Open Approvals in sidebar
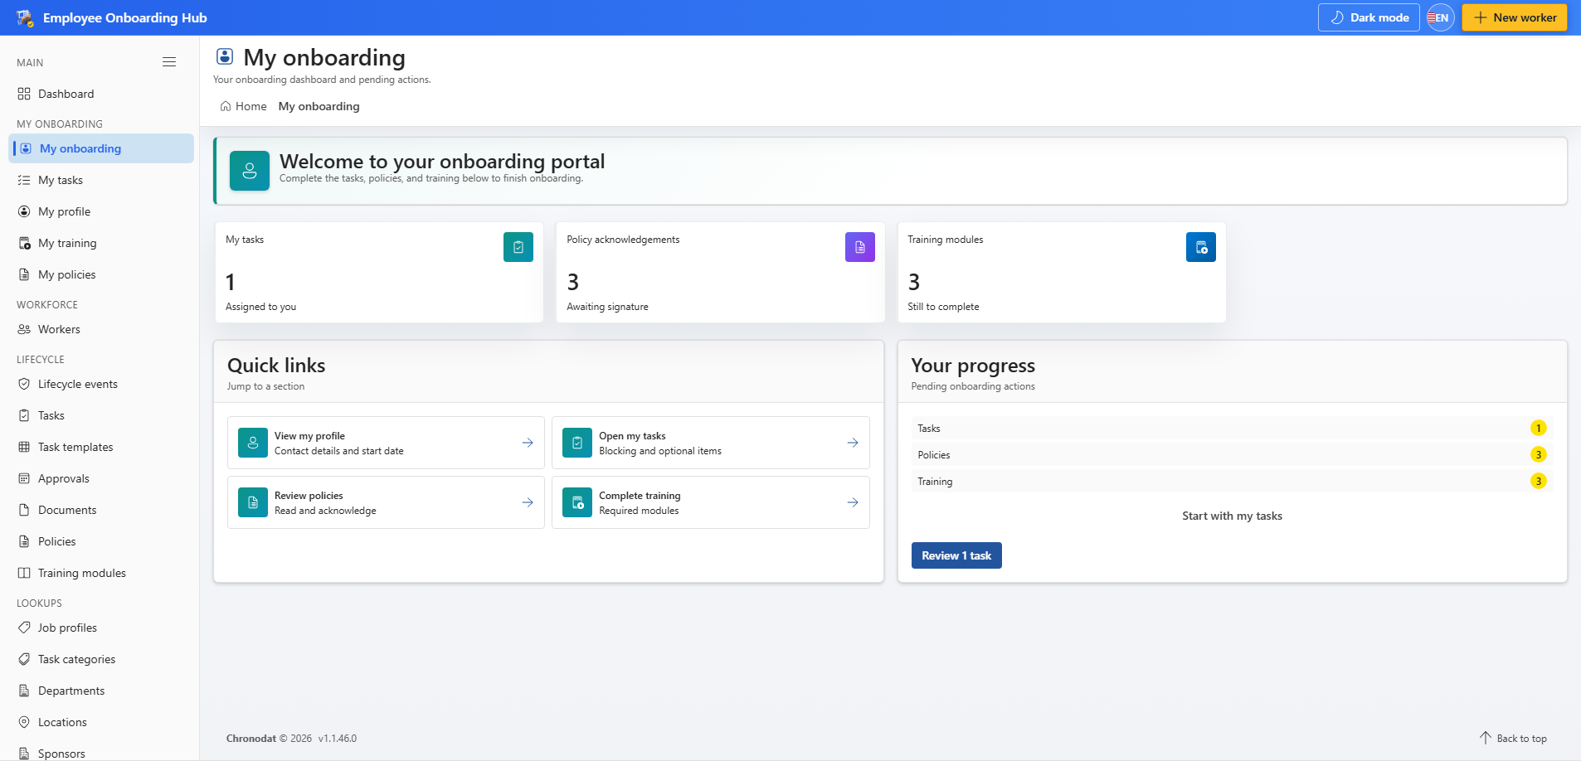Image resolution: width=1581 pixels, height=761 pixels. pyautogui.click(x=101, y=478)
